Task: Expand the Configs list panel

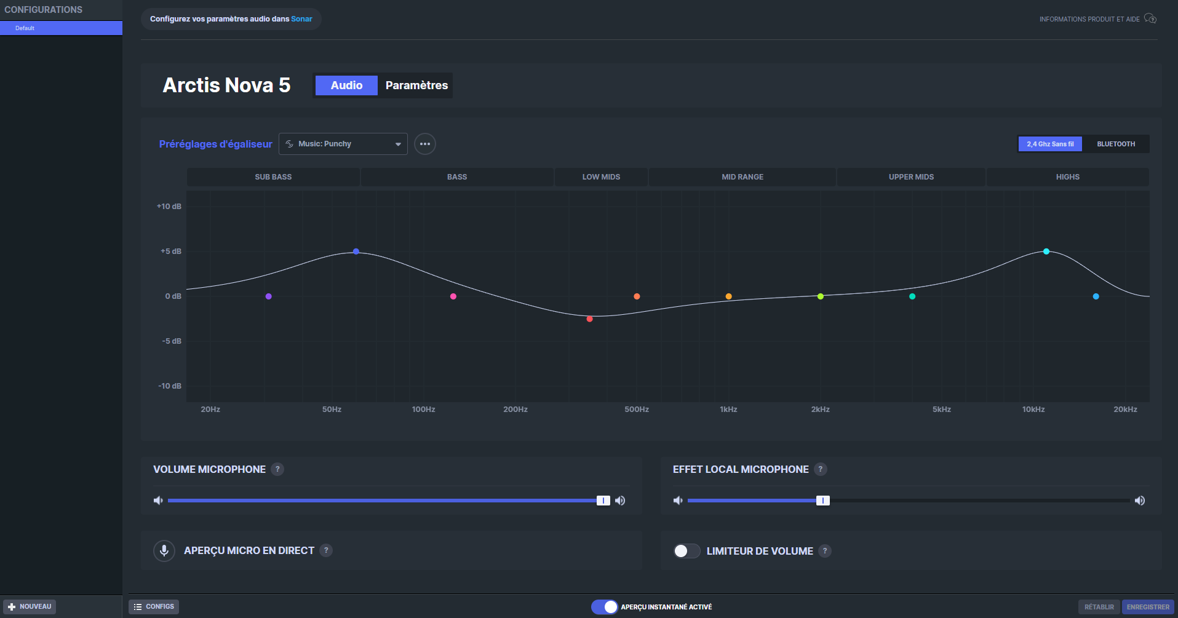Action: [154, 607]
